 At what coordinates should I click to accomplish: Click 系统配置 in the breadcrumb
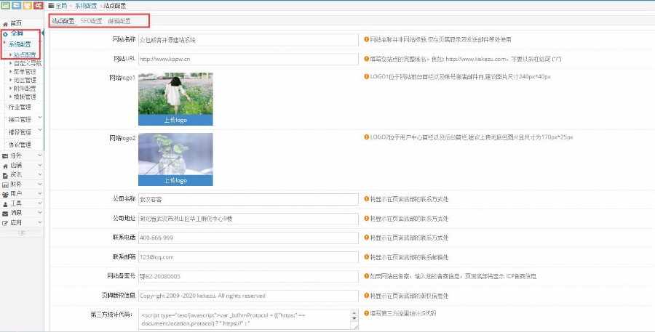pyautogui.click(x=86, y=6)
